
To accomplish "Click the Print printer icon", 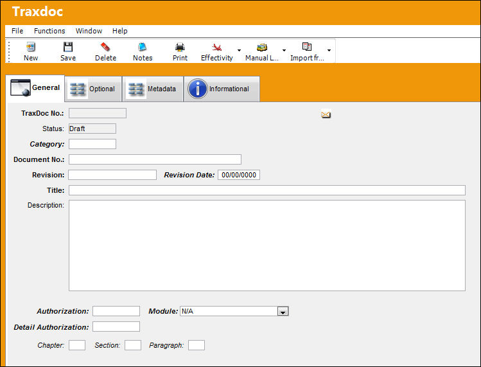I will coord(180,47).
